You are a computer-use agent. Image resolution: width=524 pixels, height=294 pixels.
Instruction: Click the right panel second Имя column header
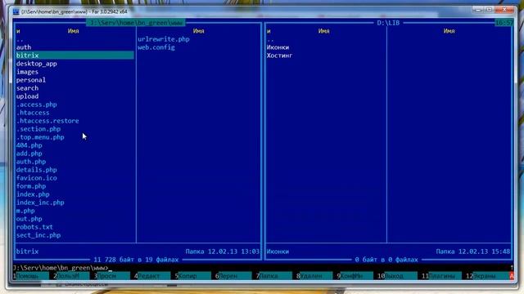pos(449,31)
